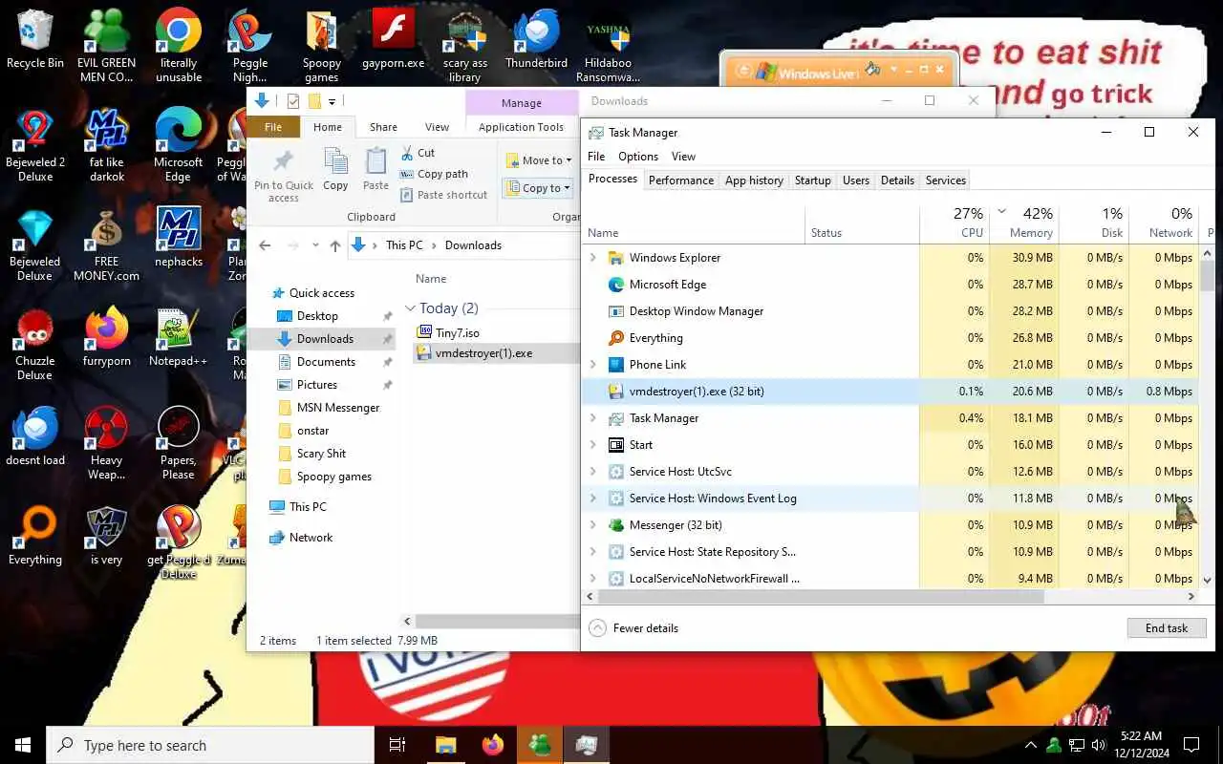Screen dimensions: 1223x764
Task: Open Firefox from the taskbar
Action: 493,745
